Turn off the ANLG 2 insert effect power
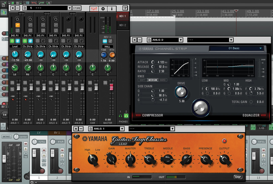This screenshot has width=273, height=184. pos(25,41)
